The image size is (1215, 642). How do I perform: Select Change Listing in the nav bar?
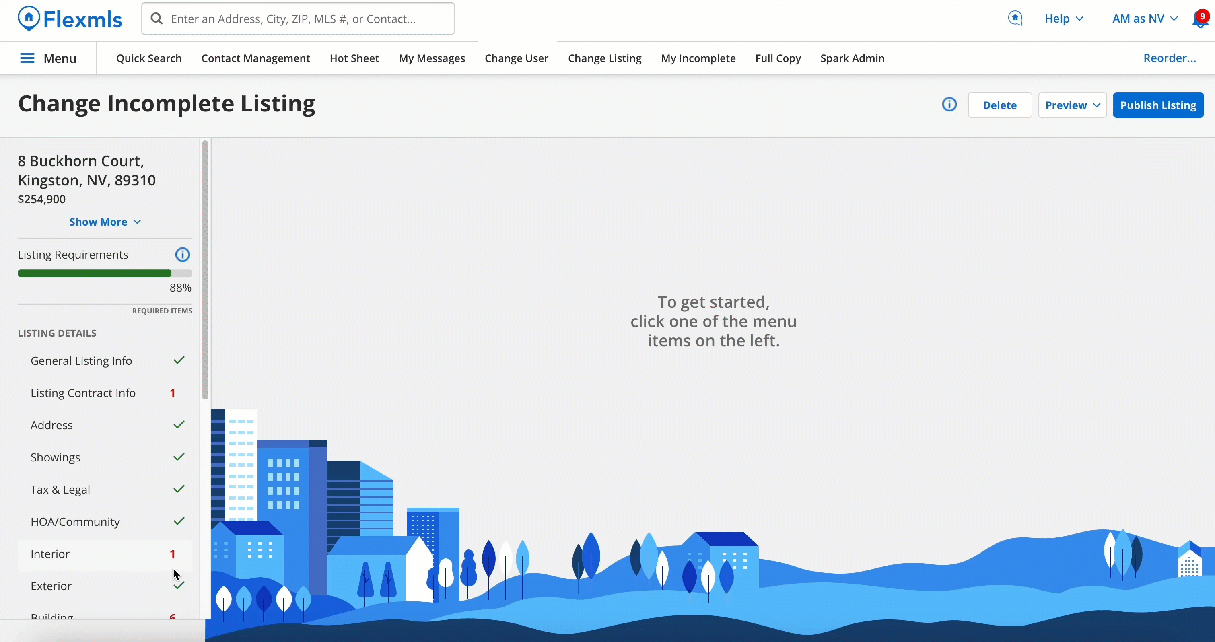[x=605, y=58]
